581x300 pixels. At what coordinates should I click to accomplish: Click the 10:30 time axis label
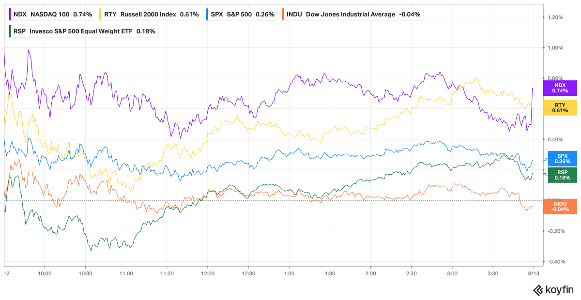point(85,273)
